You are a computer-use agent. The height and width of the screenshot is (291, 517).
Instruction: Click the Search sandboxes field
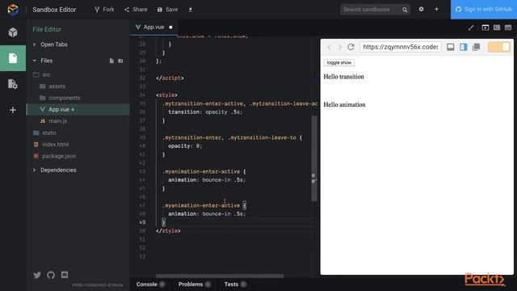pos(371,10)
